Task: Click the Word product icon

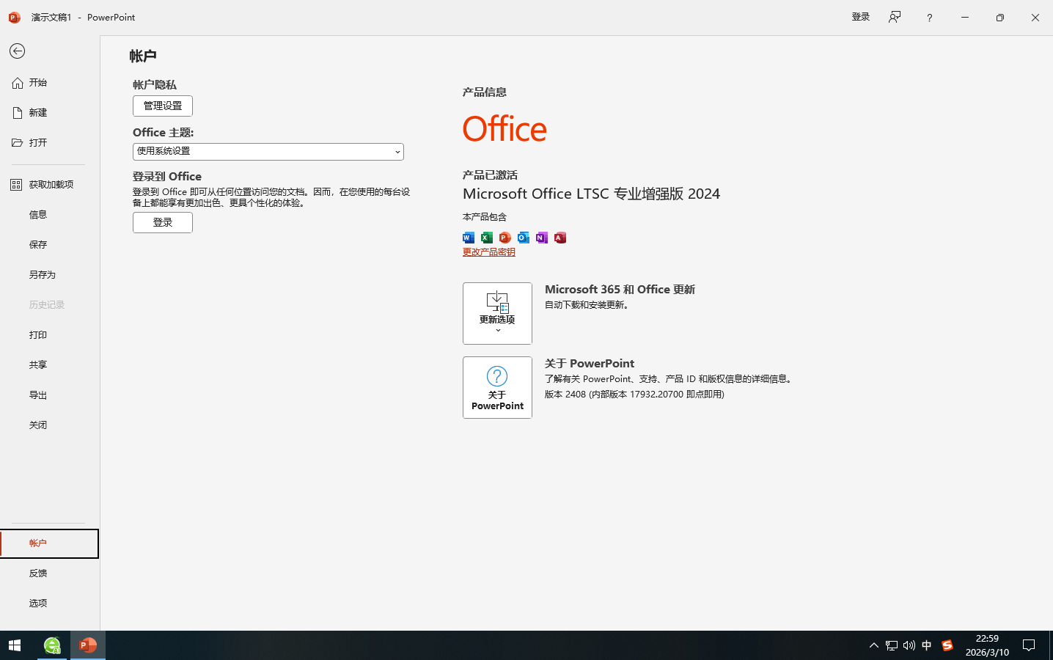Action: [x=469, y=238]
